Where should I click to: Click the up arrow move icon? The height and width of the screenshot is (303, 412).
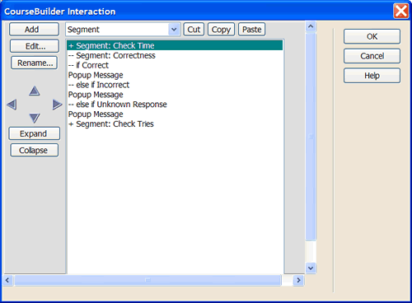pos(35,91)
